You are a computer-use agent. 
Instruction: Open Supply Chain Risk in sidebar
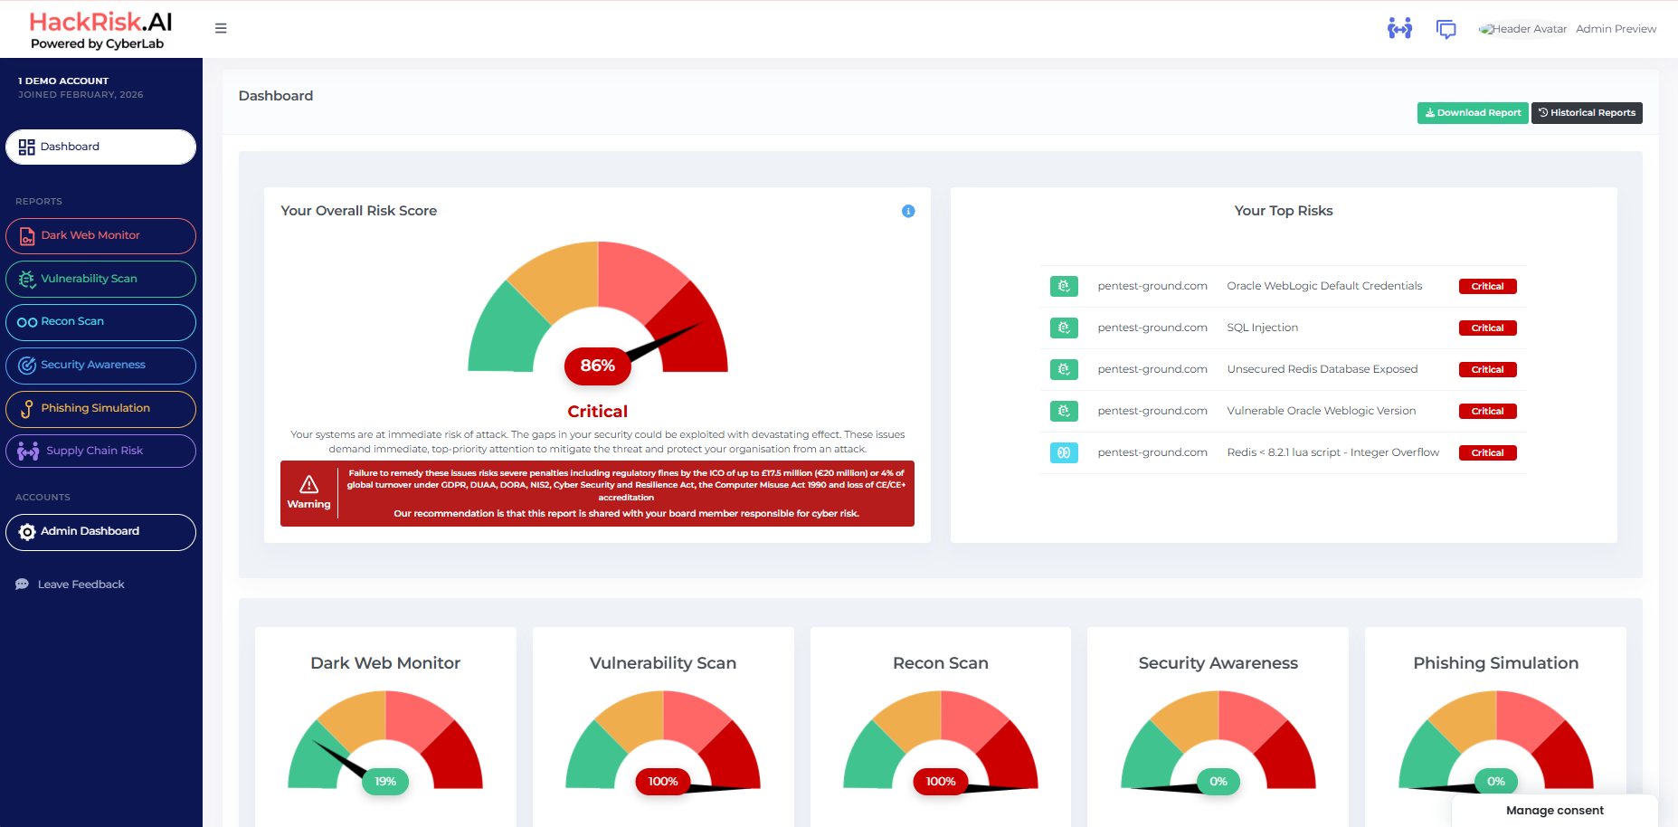click(x=100, y=451)
